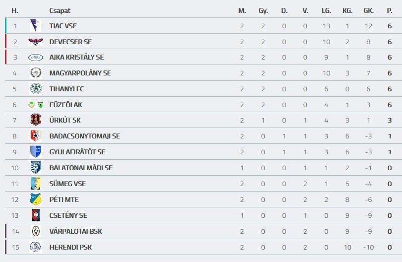Click the Devecser SE team logo
This screenshot has height=262, width=402.
coord(35,42)
